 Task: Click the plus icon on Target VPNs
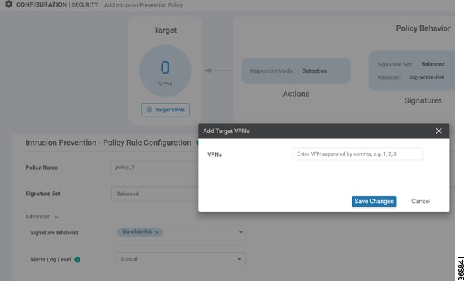click(x=150, y=110)
